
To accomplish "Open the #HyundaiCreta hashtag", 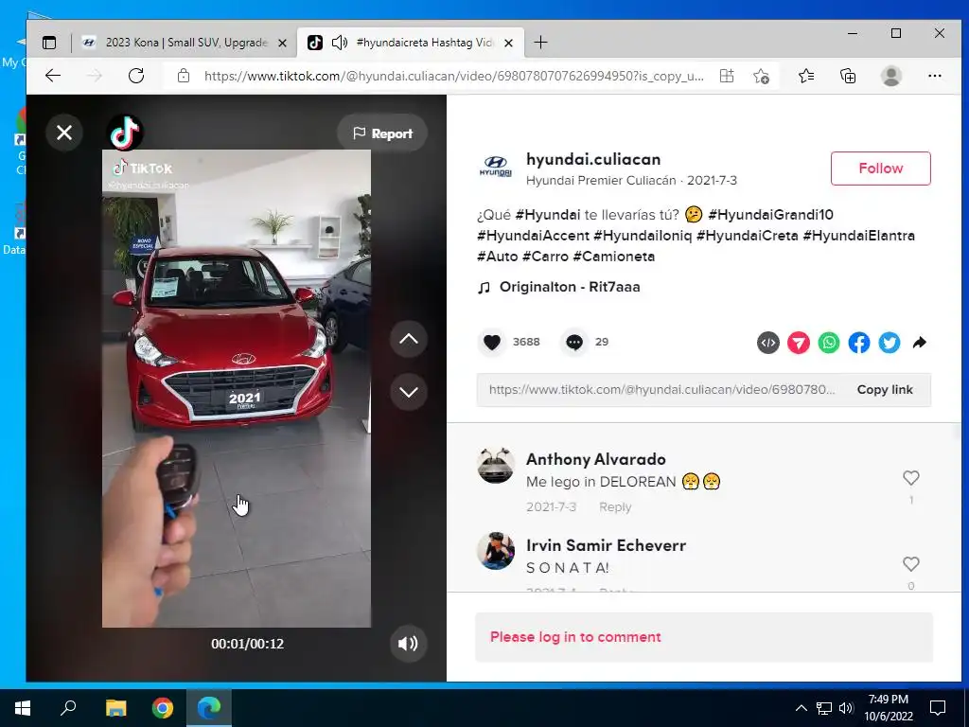I will (748, 236).
